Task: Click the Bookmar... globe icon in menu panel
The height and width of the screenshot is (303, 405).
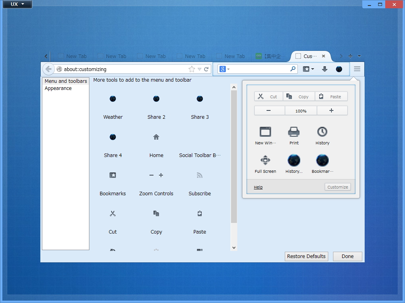Action: (x=322, y=160)
